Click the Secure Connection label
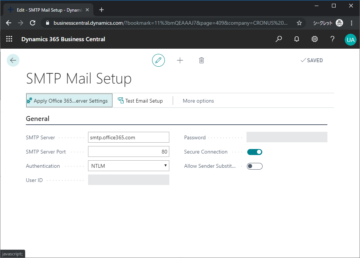This screenshot has height=258, width=360. 206,152
